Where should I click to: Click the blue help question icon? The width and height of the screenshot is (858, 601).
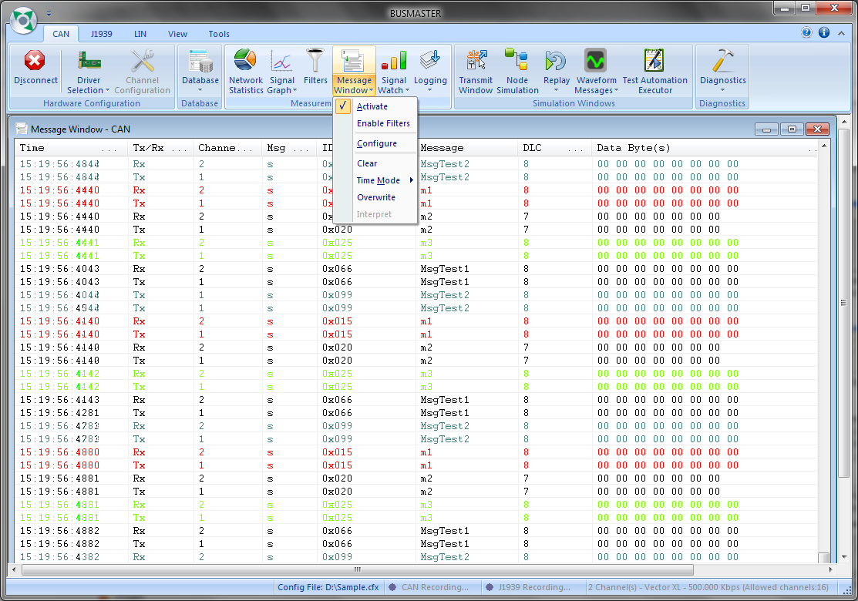(x=806, y=33)
